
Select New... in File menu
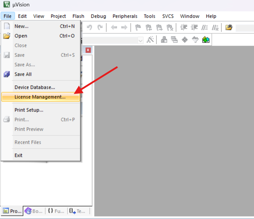41,26
